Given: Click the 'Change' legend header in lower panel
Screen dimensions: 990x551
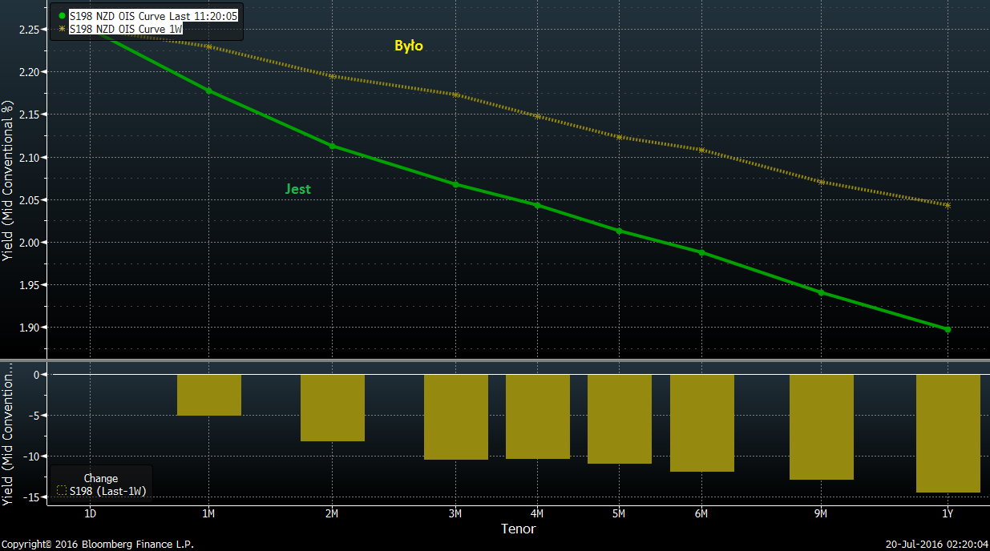Looking at the screenshot, I should tap(100, 478).
